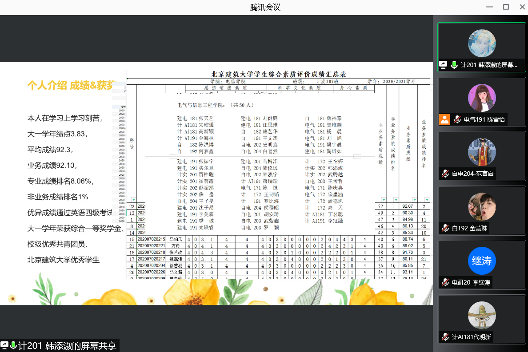Select 韩添淑's participant video tile avatar

point(482,44)
